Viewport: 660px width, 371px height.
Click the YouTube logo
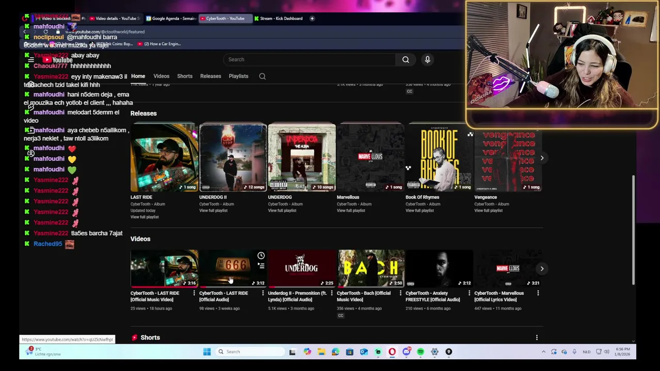(x=58, y=60)
